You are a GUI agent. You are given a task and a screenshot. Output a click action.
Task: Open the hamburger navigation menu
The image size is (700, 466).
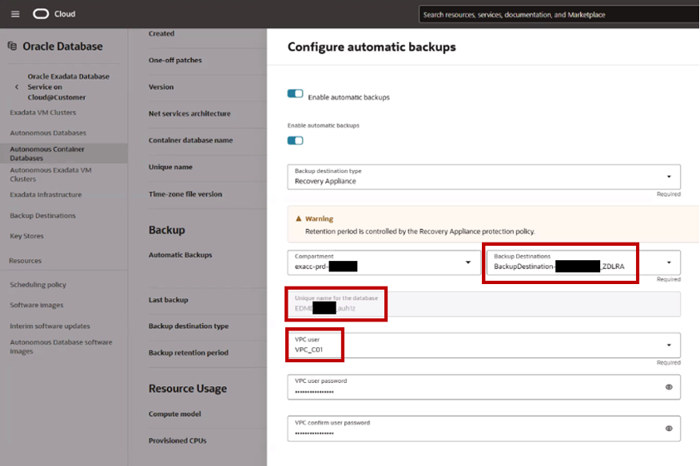[x=15, y=14]
